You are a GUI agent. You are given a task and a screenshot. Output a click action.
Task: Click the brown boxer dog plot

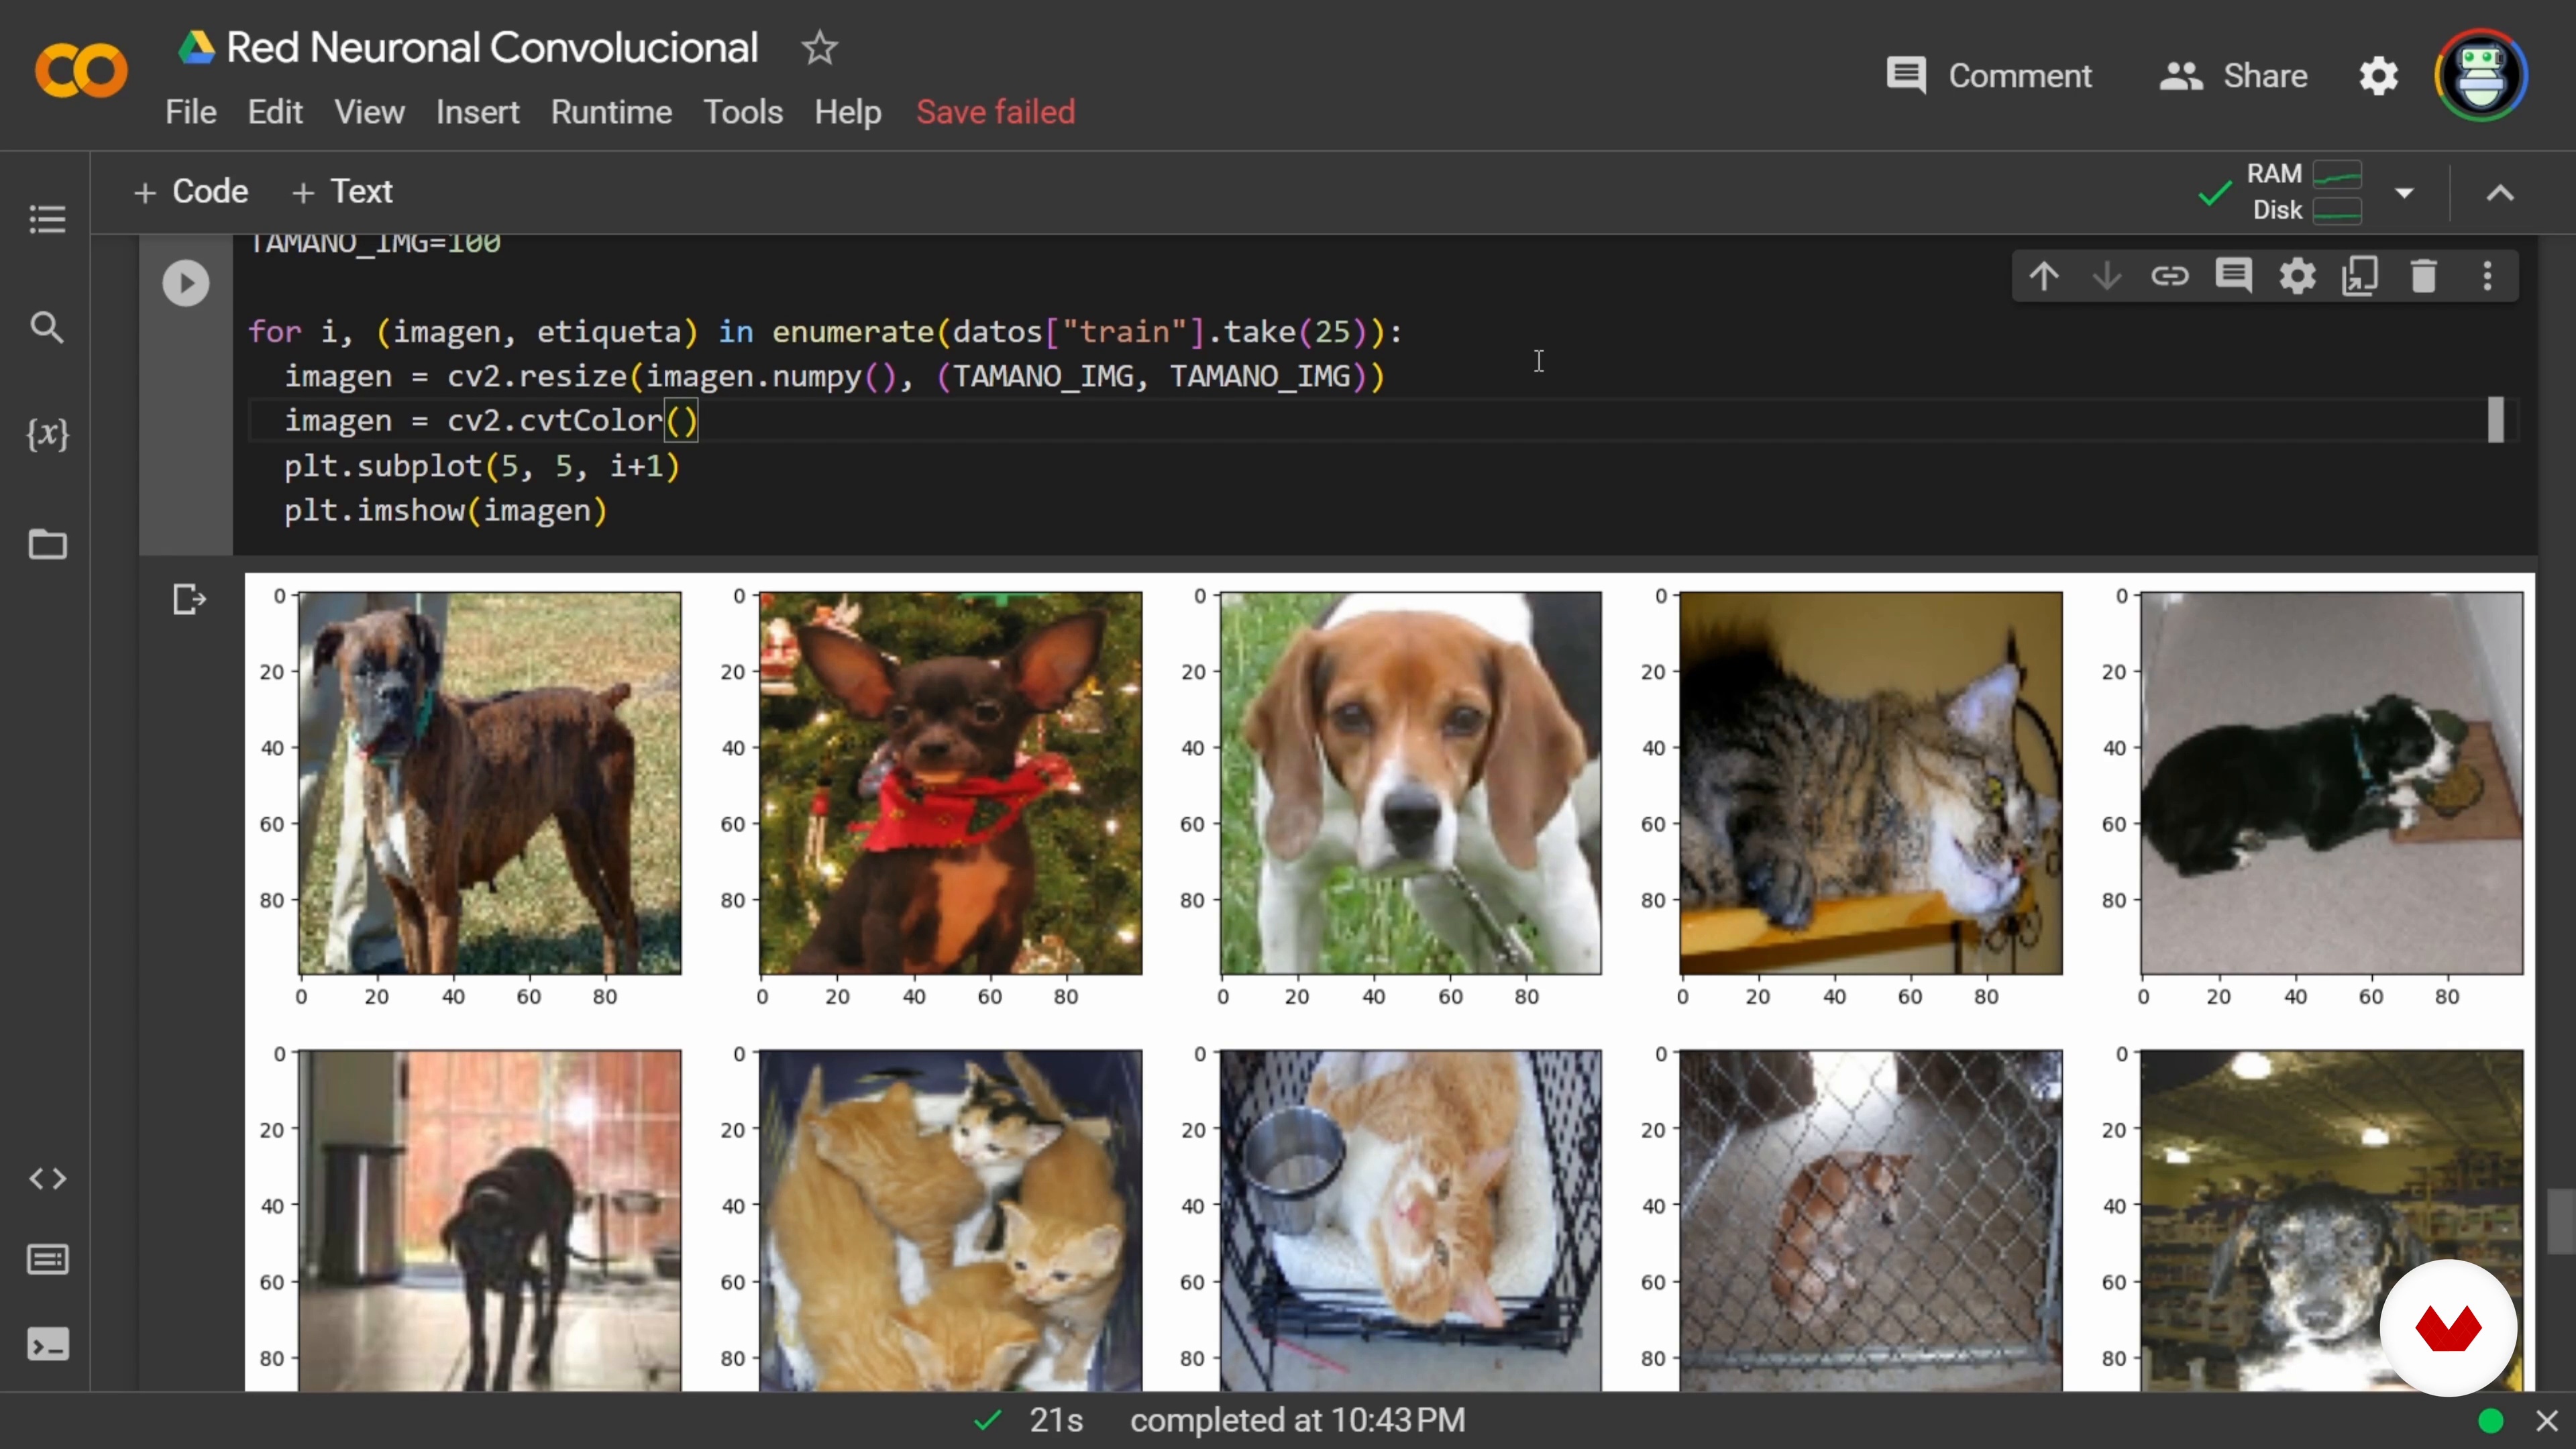(490, 783)
